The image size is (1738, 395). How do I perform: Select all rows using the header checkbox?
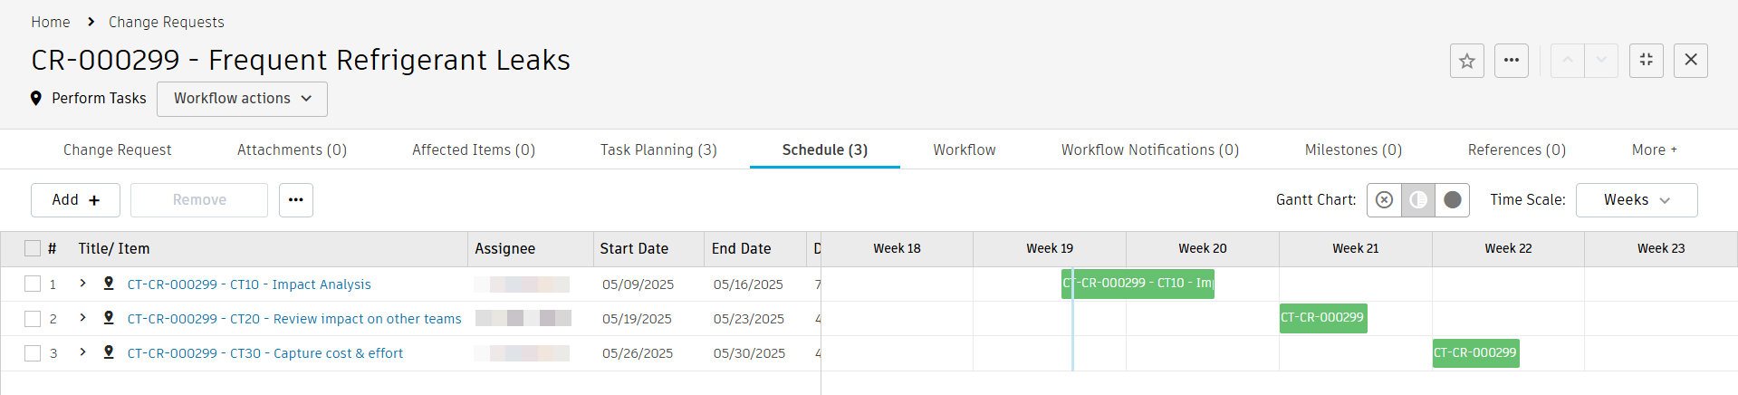pyautogui.click(x=33, y=248)
